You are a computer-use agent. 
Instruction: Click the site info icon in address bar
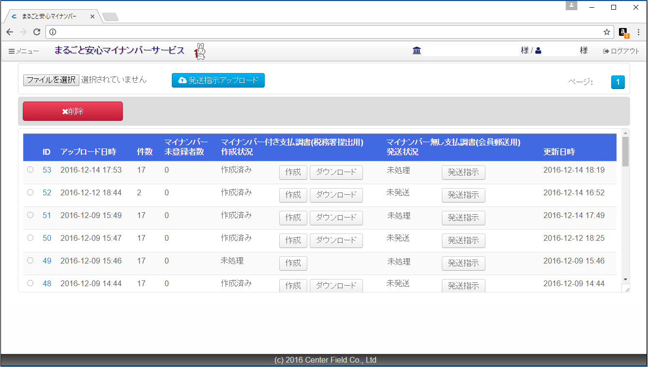click(53, 32)
